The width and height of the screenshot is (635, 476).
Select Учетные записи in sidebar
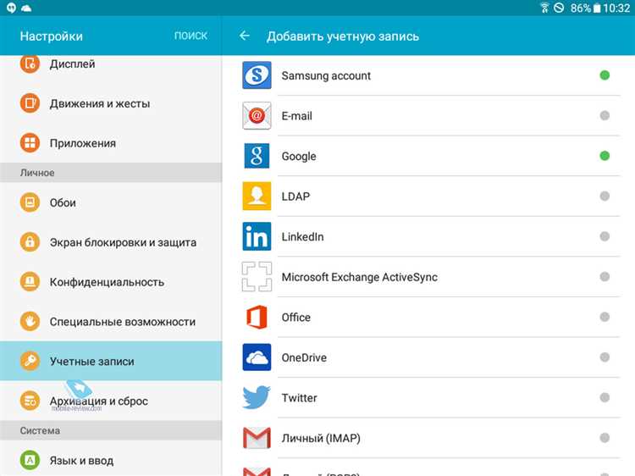point(91,362)
